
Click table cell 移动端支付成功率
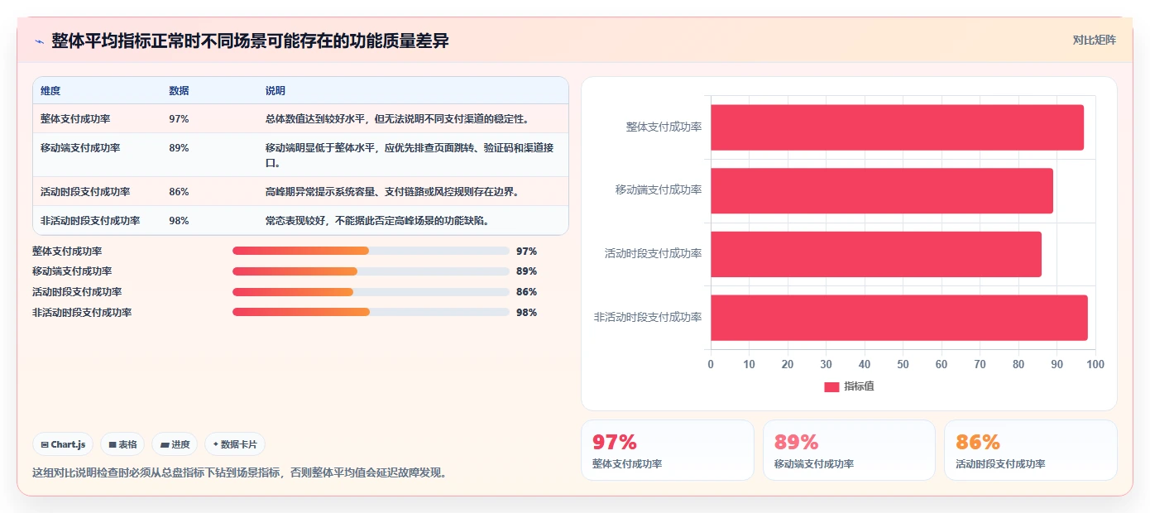[x=80, y=148]
